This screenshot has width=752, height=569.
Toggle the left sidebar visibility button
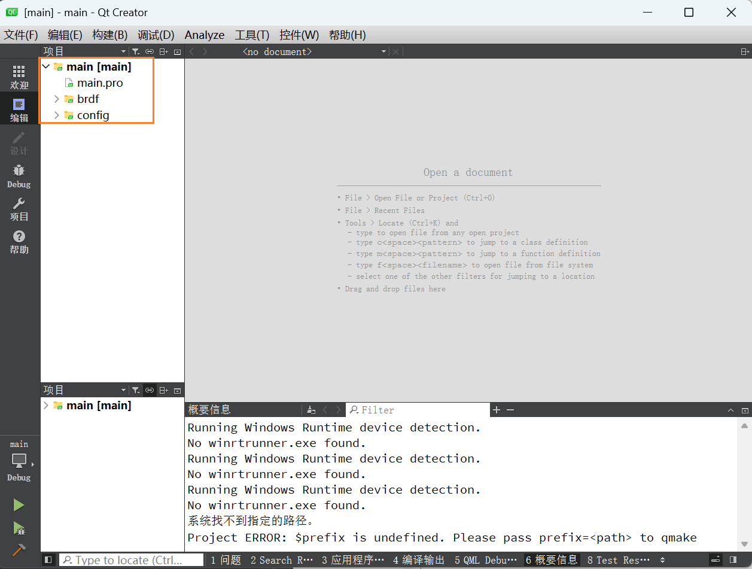click(48, 560)
